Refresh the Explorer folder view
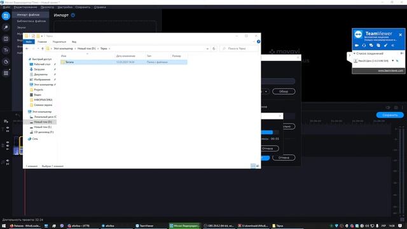 tap(214, 48)
